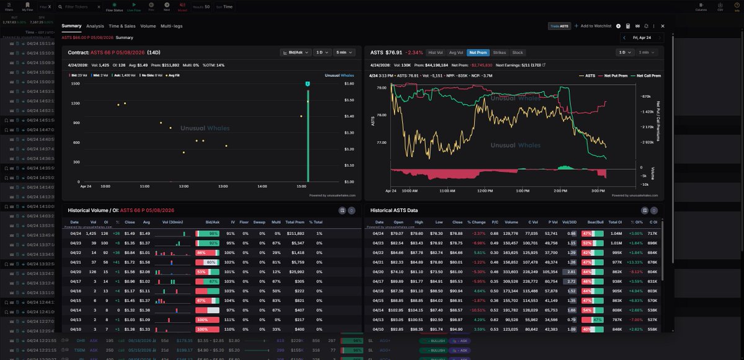The image size is (744, 360).
Task: Open unusualwhales.com link under contract chart
Action: click(x=332, y=195)
